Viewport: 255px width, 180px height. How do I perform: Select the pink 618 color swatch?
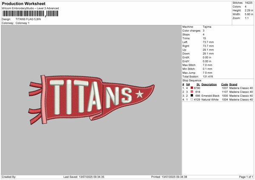click(x=192, y=92)
